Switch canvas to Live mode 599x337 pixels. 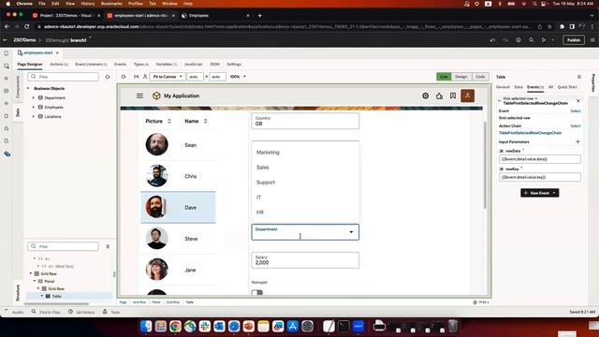(x=444, y=77)
